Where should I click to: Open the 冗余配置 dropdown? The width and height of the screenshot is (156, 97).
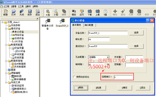click(x=108, y=57)
